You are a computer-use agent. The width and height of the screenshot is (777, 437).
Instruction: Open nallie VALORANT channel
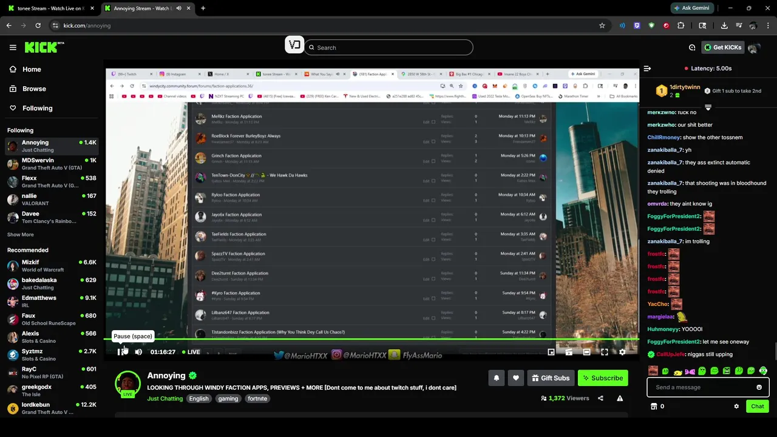52,200
